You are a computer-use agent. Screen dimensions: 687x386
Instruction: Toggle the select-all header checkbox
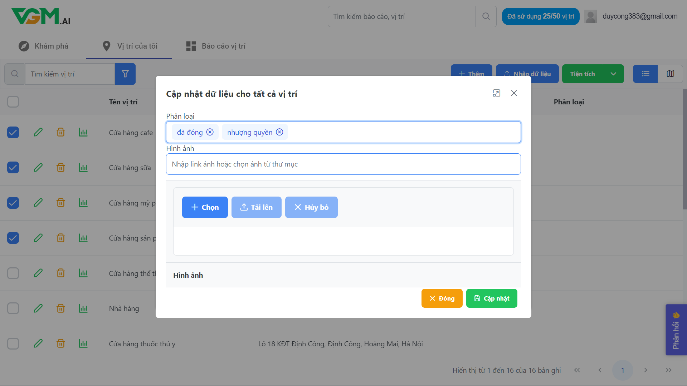pos(13,102)
